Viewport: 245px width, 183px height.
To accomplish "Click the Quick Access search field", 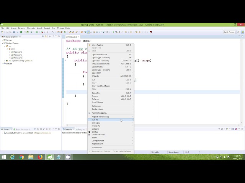I will [x=229, y=32].
